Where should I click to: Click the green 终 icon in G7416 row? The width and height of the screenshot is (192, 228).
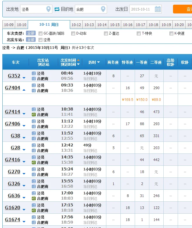[x=34, y=163]
